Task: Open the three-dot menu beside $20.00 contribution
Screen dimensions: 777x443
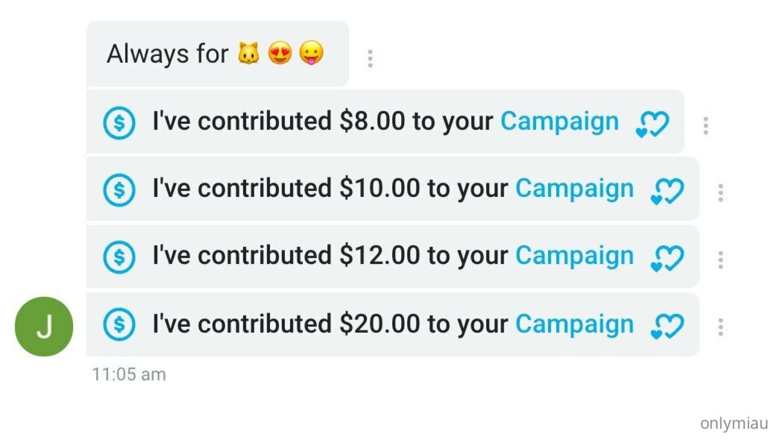Action: (x=720, y=327)
